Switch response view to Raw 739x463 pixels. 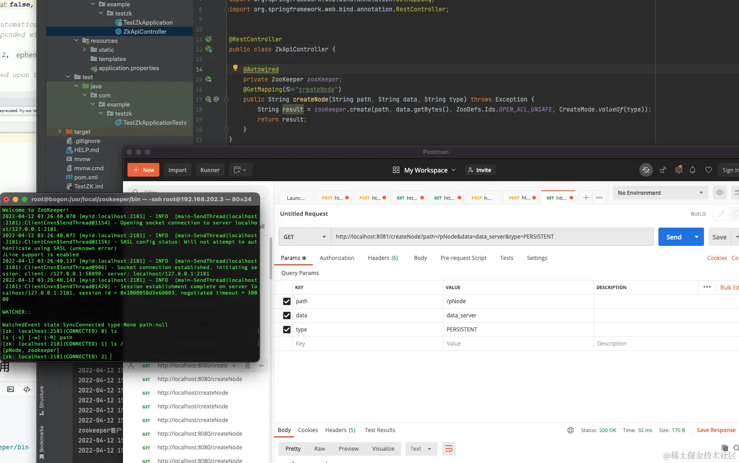click(320, 449)
